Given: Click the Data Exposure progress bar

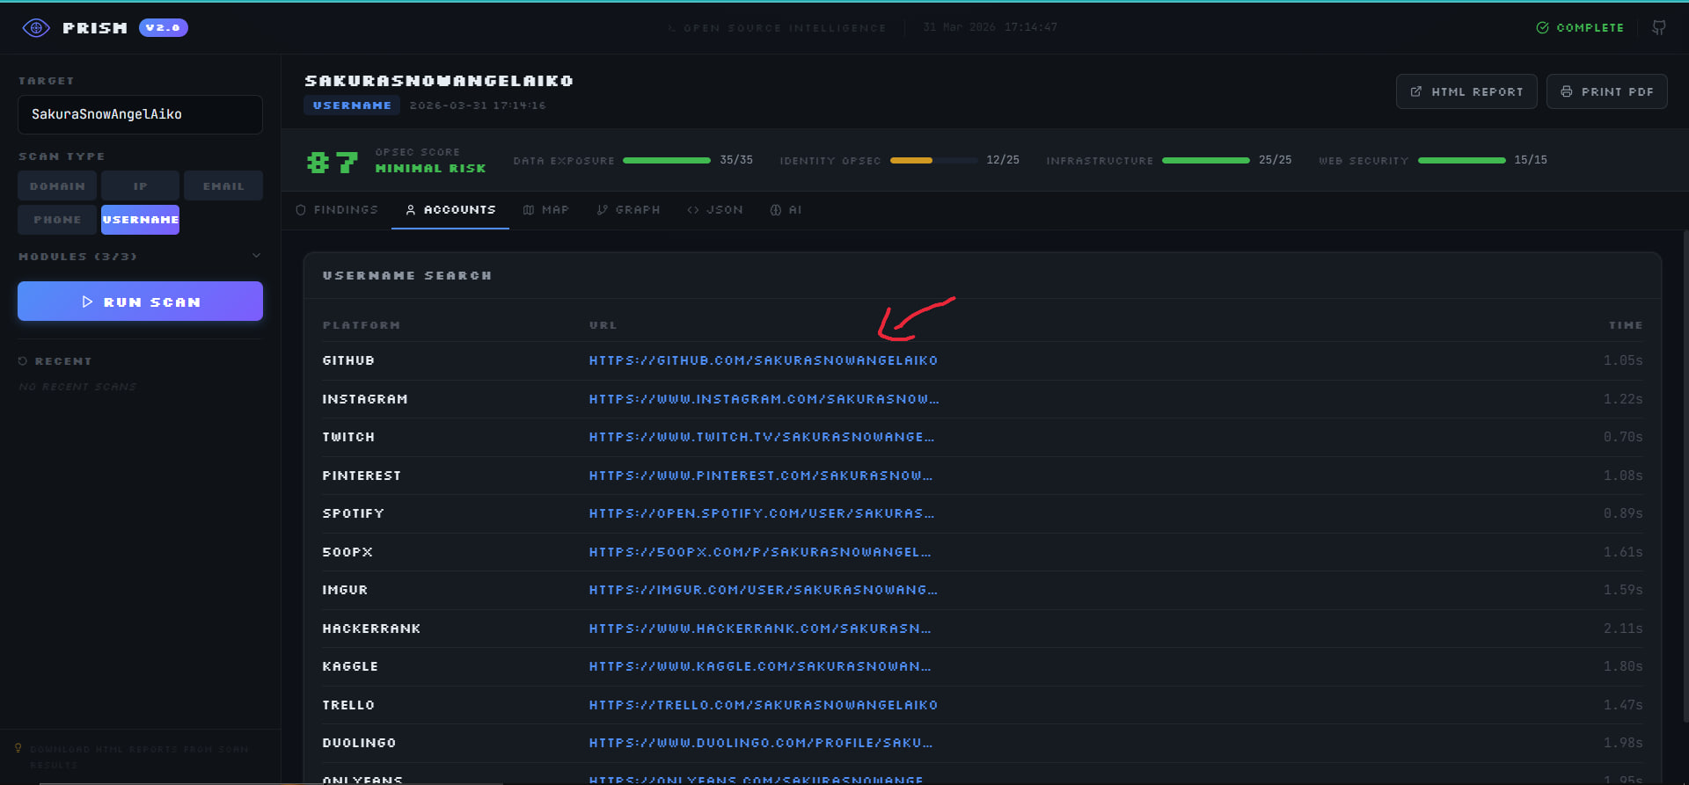Looking at the screenshot, I should (667, 160).
